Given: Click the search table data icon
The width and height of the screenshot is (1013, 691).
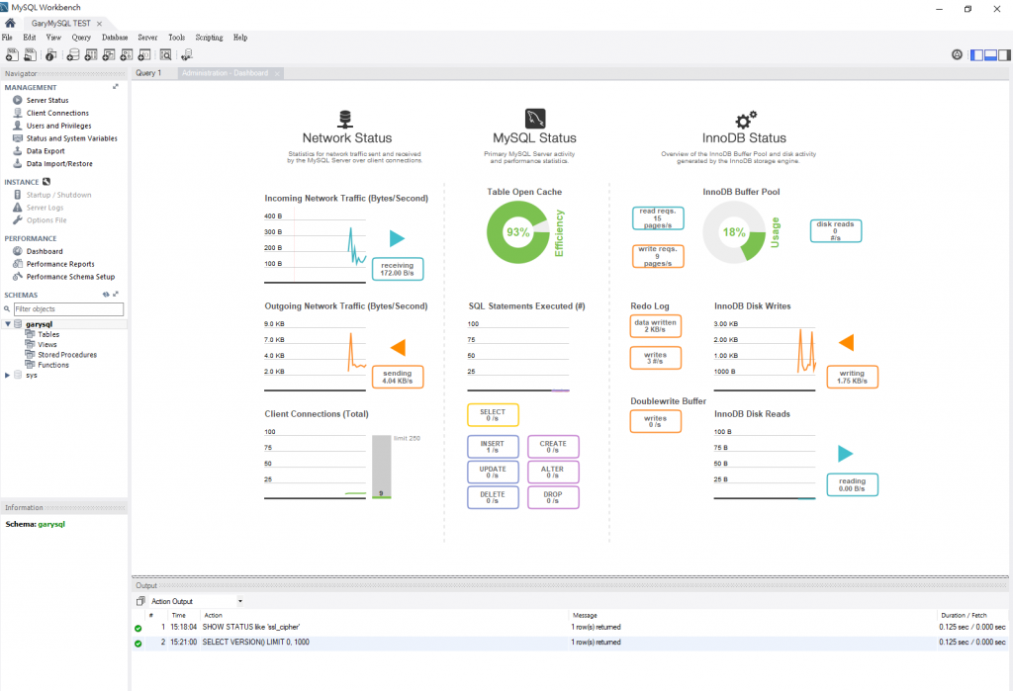Looking at the screenshot, I should tap(166, 55).
